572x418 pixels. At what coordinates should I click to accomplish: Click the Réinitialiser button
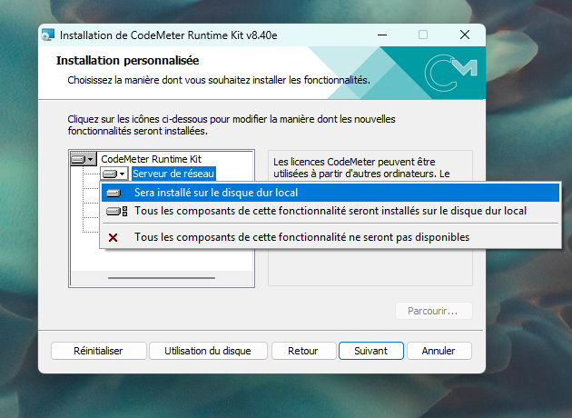98,351
